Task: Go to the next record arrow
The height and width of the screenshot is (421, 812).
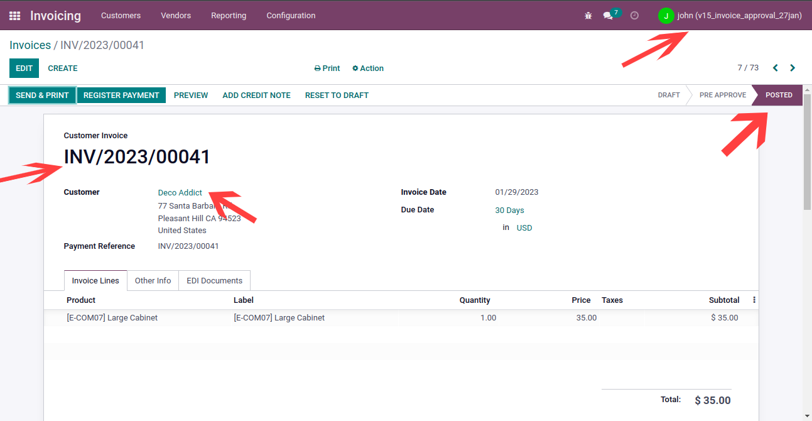Action: click(x=793, y=68)
